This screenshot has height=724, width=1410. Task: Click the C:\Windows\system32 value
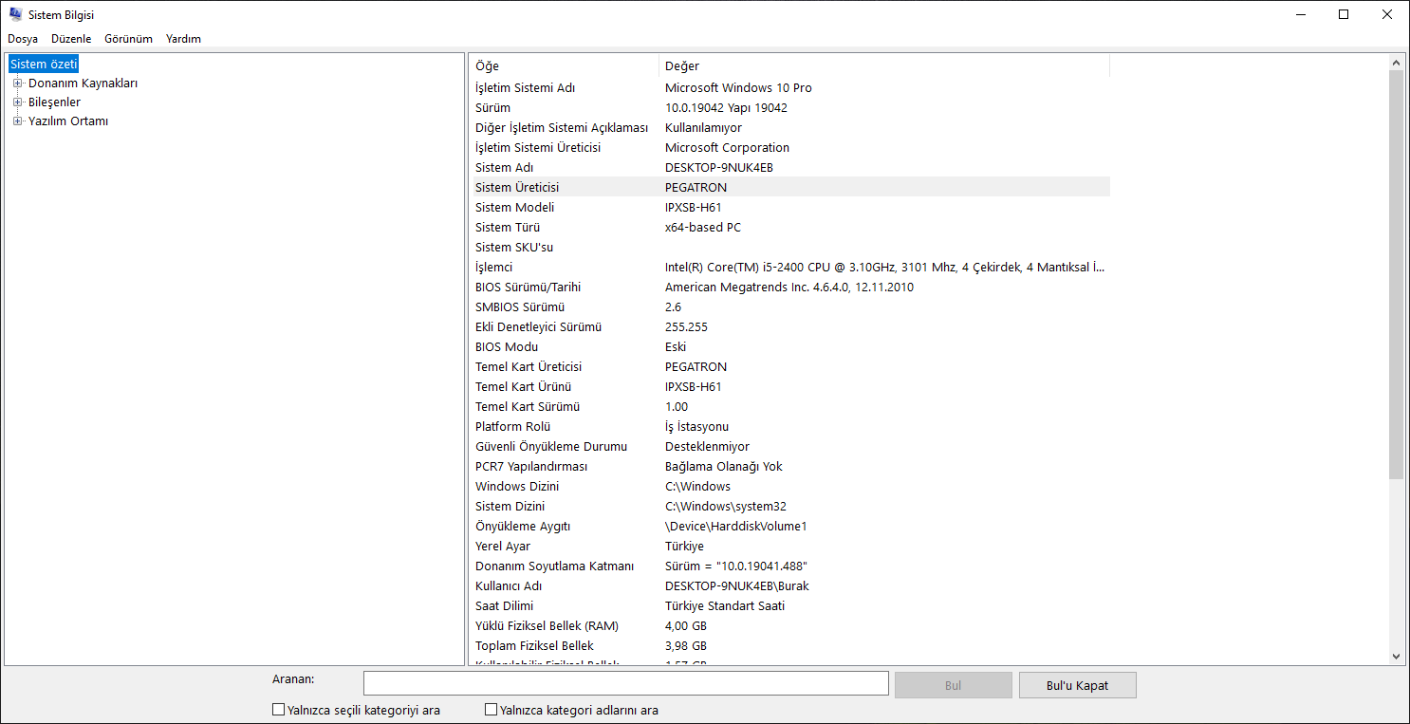[726, 506]
